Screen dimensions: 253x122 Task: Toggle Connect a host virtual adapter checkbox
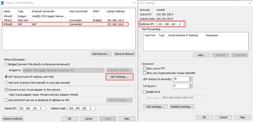click(x=6, y=90)
